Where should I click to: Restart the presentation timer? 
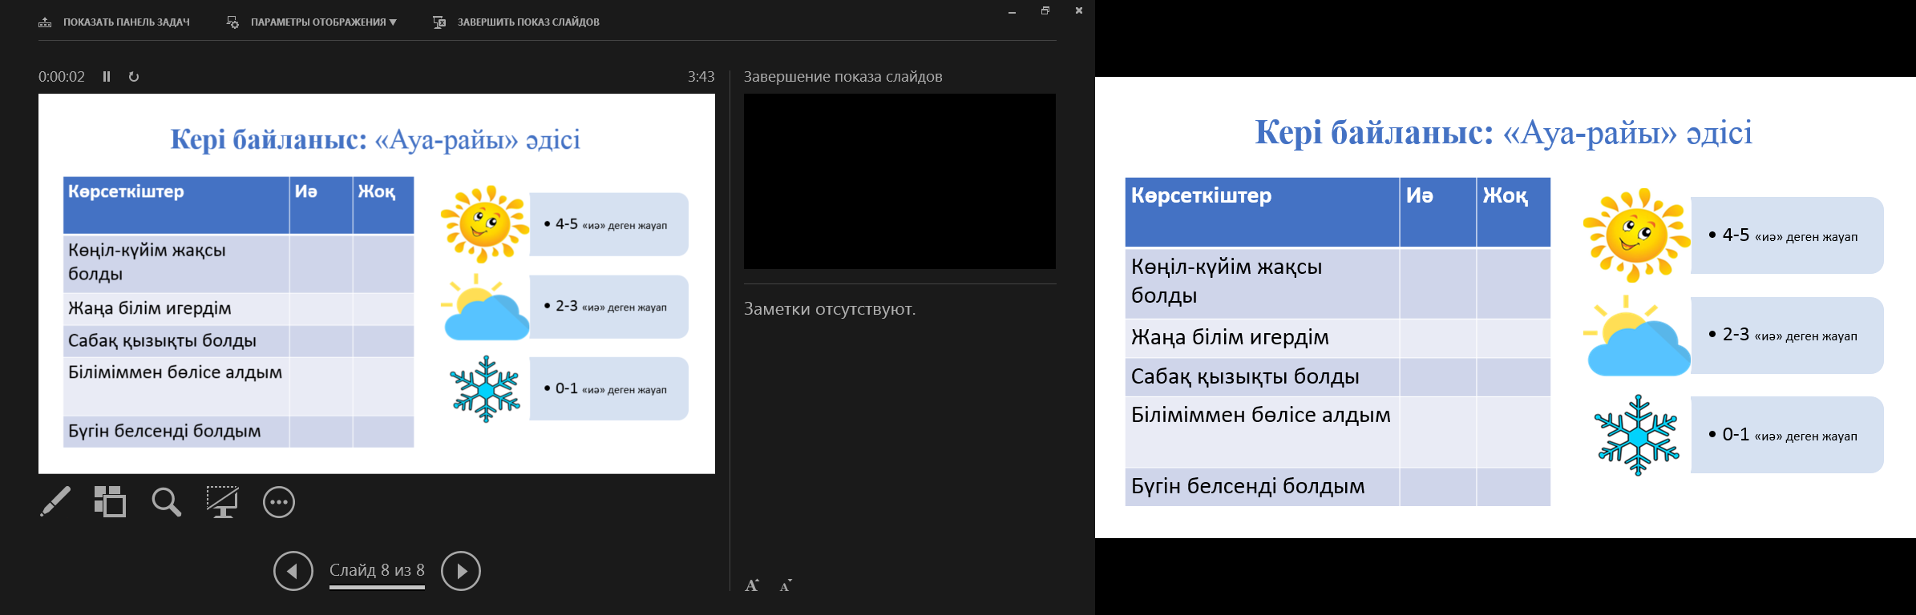[x=134, y=77]
